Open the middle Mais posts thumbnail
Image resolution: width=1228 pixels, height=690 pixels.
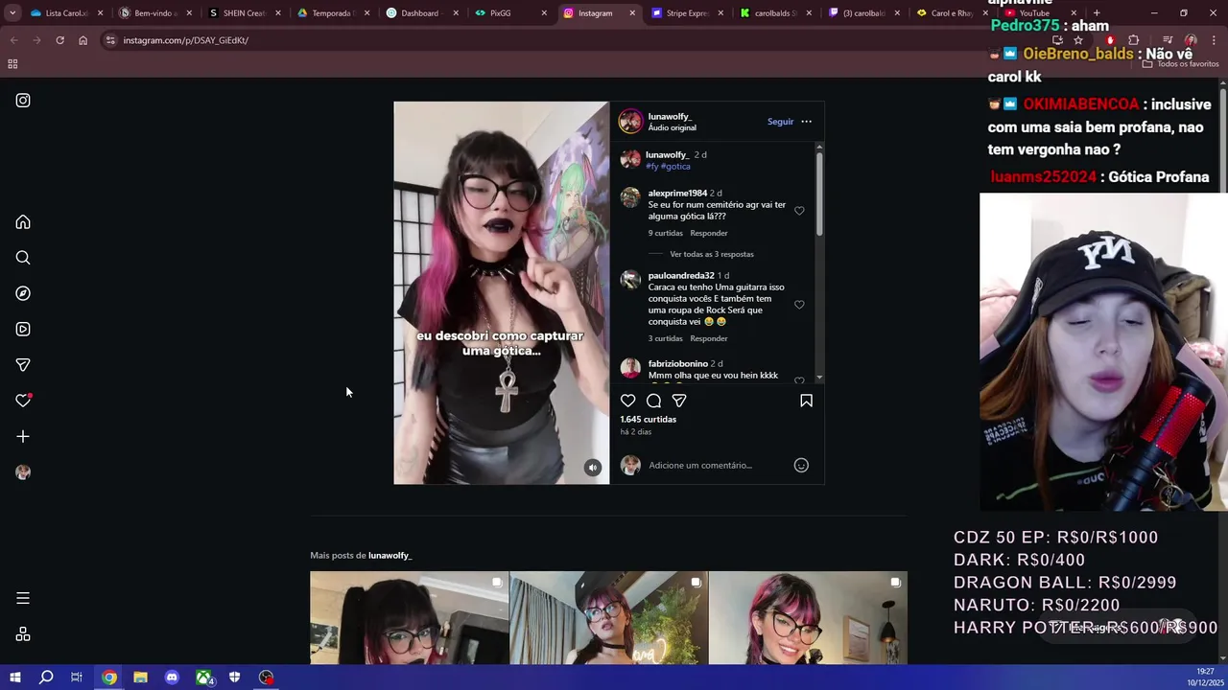coord(608,617)
